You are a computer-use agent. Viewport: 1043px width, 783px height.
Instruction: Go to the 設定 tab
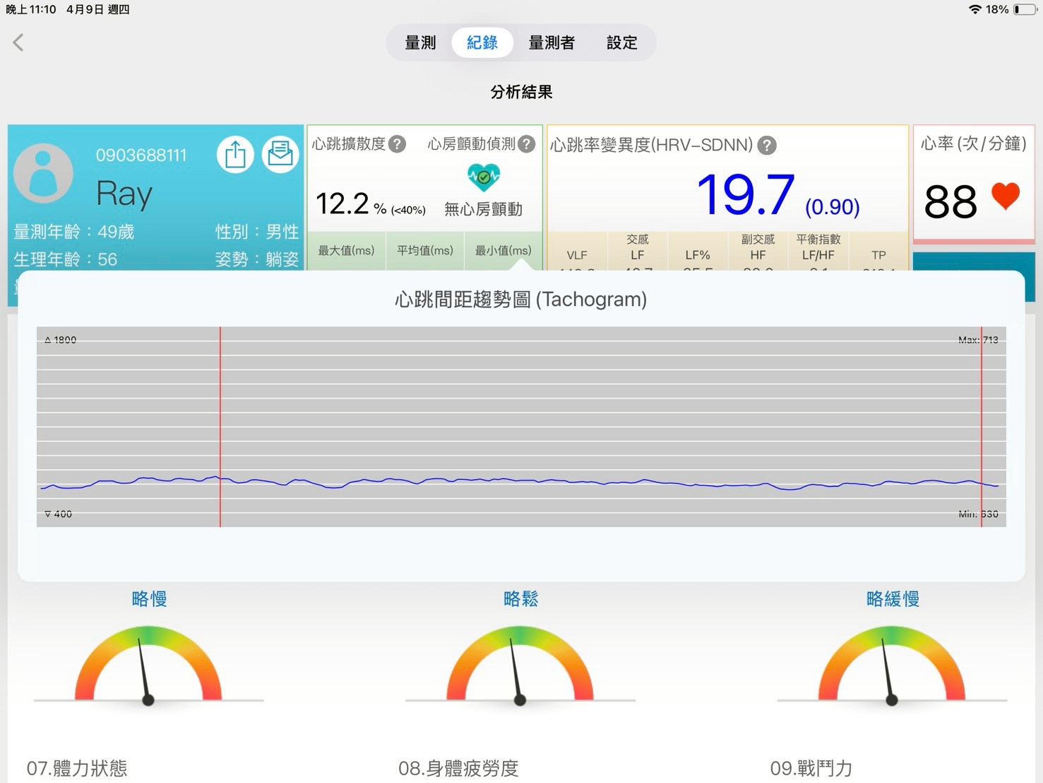click(621, 43)
